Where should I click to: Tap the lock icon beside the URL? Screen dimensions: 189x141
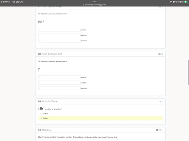[84, 5]
